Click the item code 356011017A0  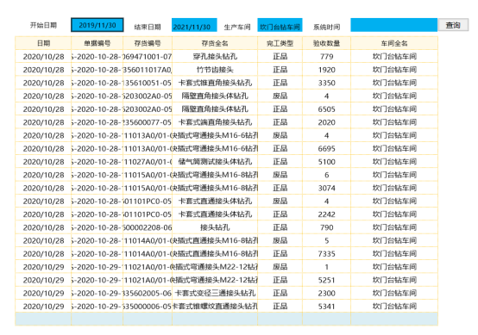[x=148, y=70]
